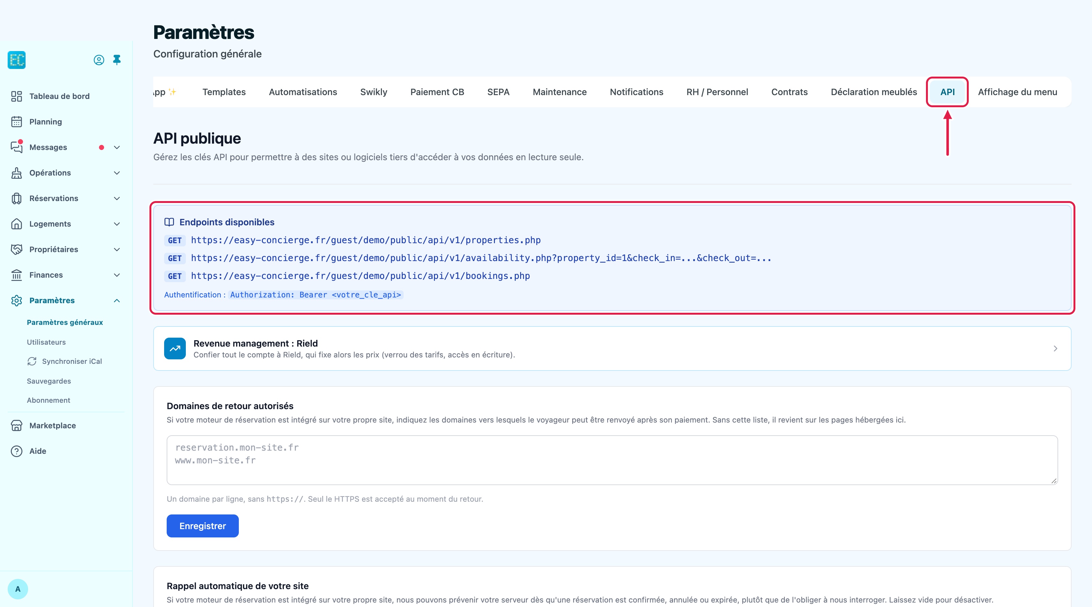Image resolution: width=1092 pixels, height=607 pixels.
Task: Click the Propriétaires handshake icon
Action: click(17, 250)
